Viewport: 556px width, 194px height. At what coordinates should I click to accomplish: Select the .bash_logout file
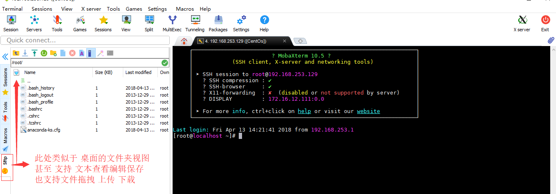click(x=90, y=95)
